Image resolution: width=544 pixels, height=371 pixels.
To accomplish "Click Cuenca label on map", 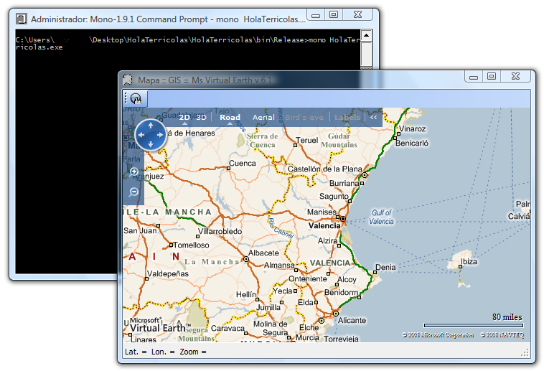I will 242,163.
